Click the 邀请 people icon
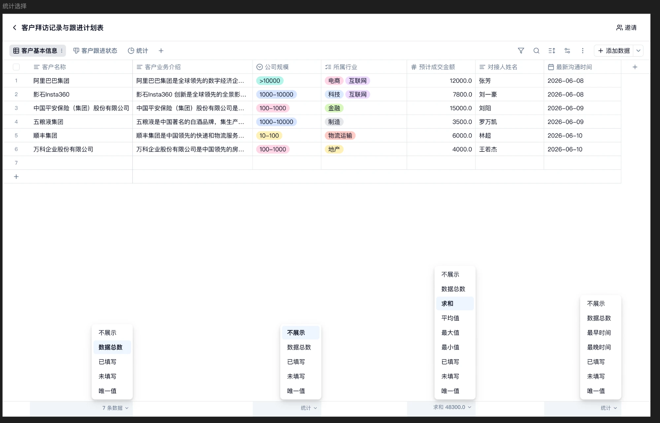The width and height of the screenshot is (660, 423). tap(619, 28)
